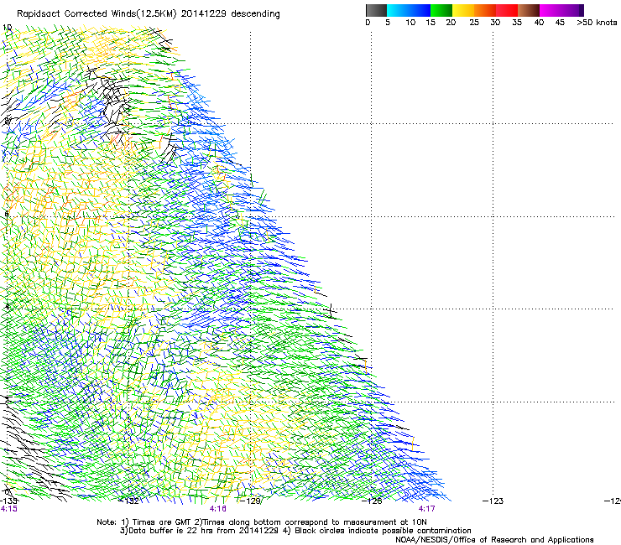The height and width of the screenshot is (545, 621).
Task: Click the '-123' longitude axis label
Action: pos(493,501)
